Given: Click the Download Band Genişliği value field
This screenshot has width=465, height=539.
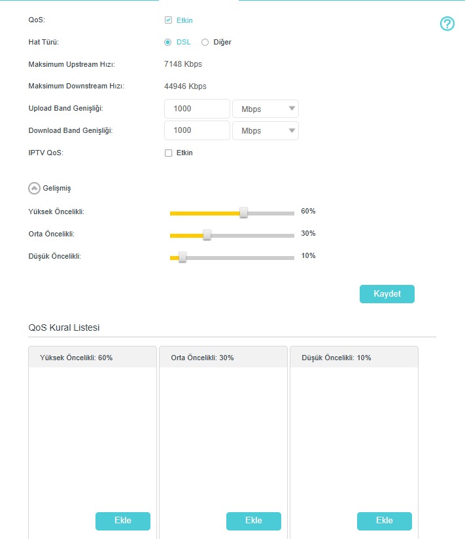Looking at the screenshot, I should pyautogui.click(x=197, y=130).
